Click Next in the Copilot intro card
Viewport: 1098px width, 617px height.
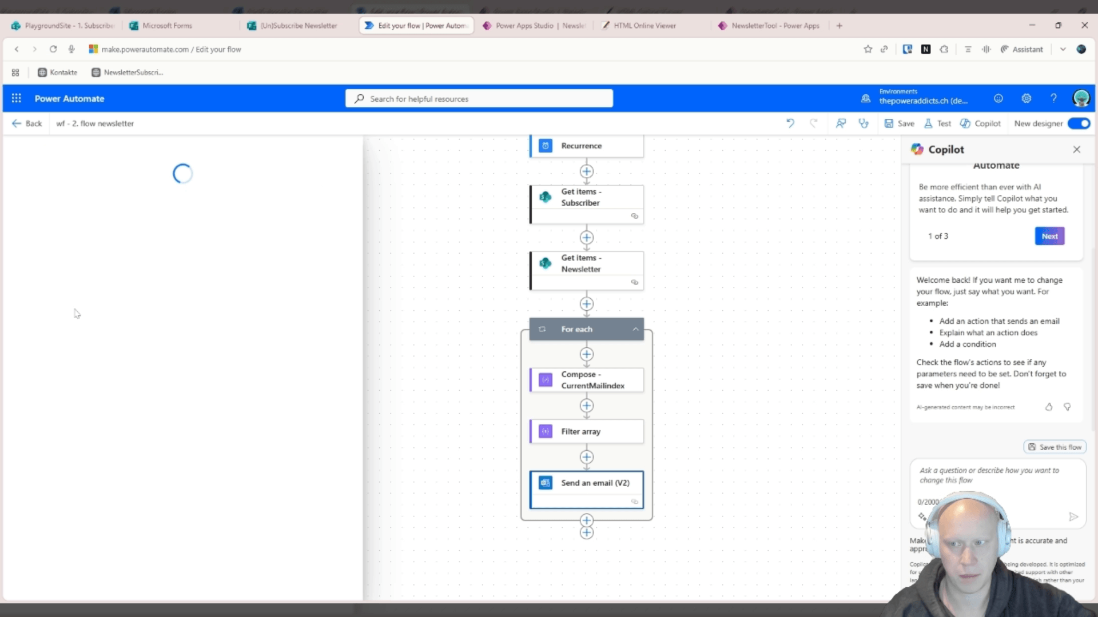(x=1049, y=236)
